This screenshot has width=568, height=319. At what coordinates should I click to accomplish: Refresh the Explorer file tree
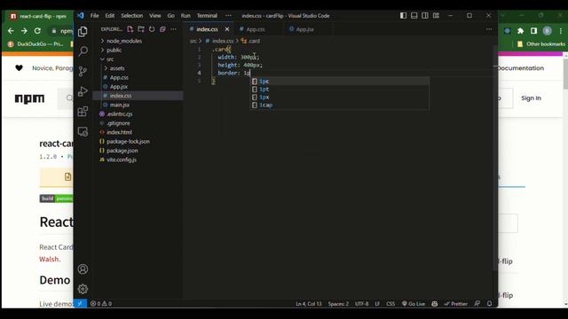(x=152, y=29)
